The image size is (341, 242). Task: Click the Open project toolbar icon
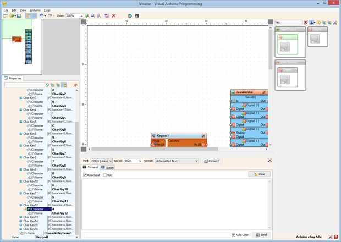click(12, 15)
